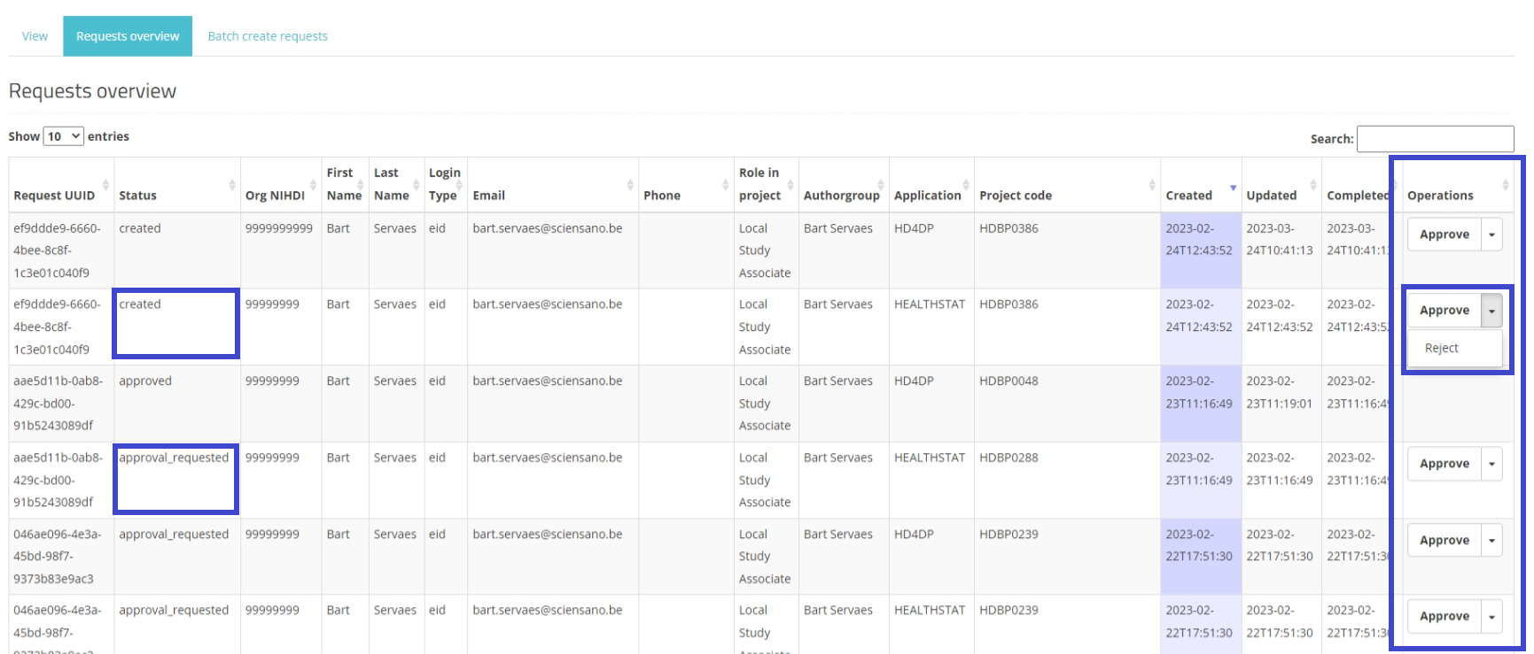Screen dimensions: 1534x654
Task: Approve the last visible HEALTHSTAT HDBP0239 request
Action: 1444,617
